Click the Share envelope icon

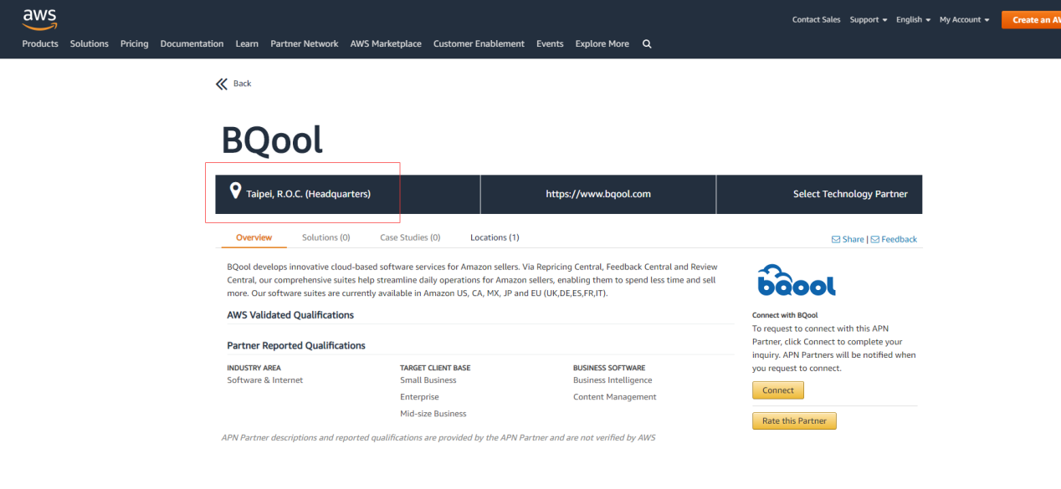click(x=836, y=239)
